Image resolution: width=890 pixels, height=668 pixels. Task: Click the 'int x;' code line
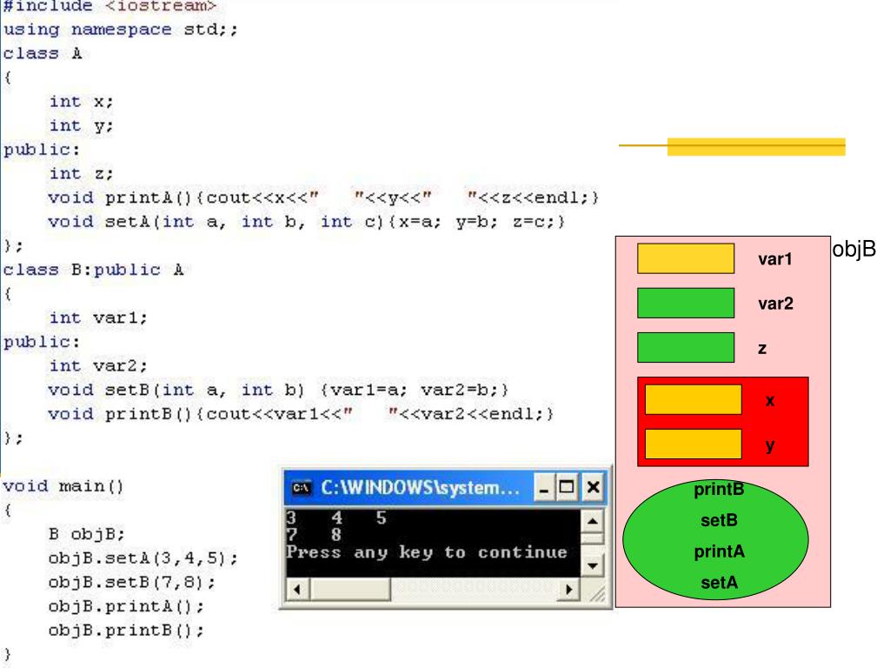81,101
